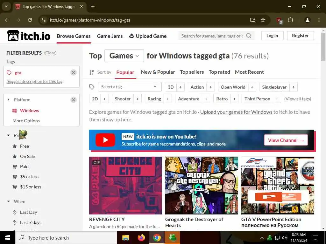Sort by Top sellers
Image resolution: width=326 pixels, height=244 pixels.
coord(192,72)
